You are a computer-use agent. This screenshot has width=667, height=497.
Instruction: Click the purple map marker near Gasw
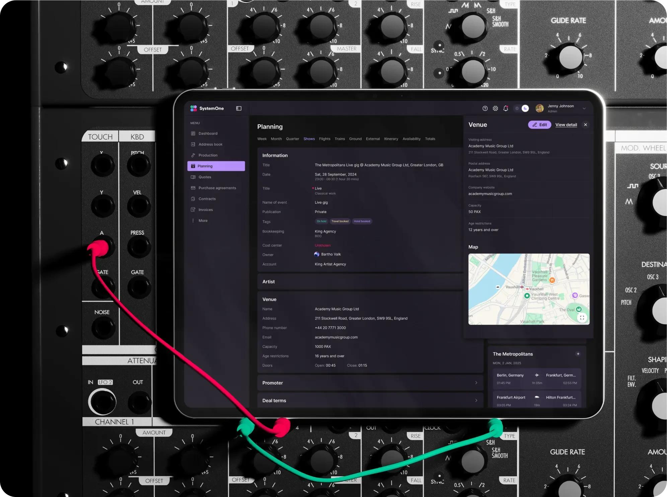575,295
